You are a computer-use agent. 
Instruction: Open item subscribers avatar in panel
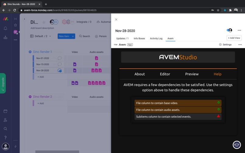[x=229, y=30]
